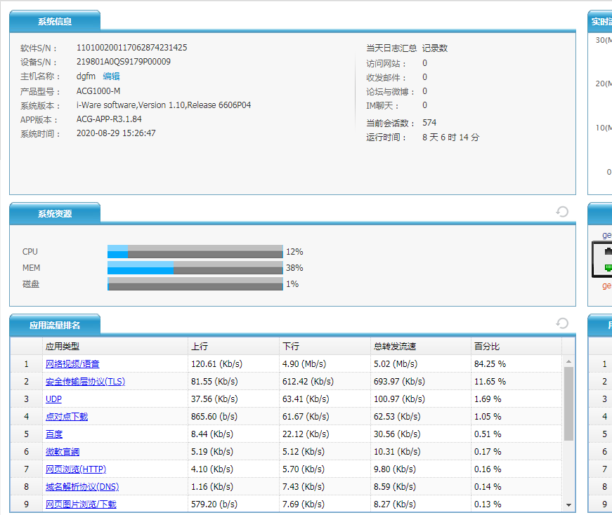Select the 应用流量排名 panel tab
The image size is (612, 515).
click(x=55, y=325)
